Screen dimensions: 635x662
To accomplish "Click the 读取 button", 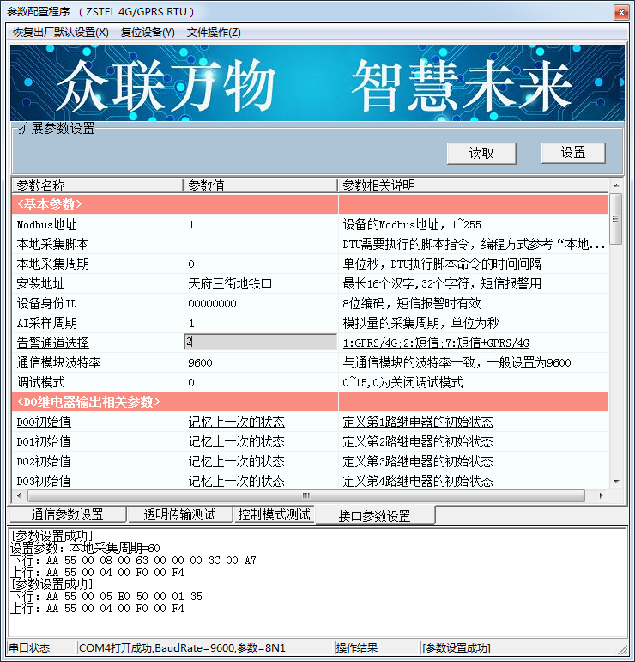I will (481, 153).
